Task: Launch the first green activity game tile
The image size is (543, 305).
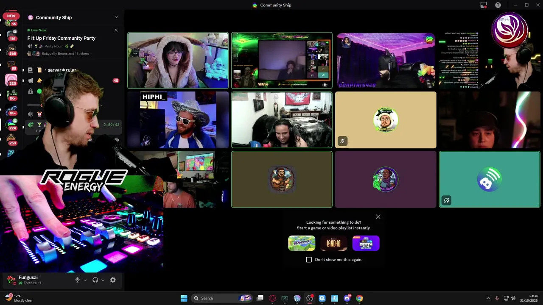Action: [x=302, y=243]
